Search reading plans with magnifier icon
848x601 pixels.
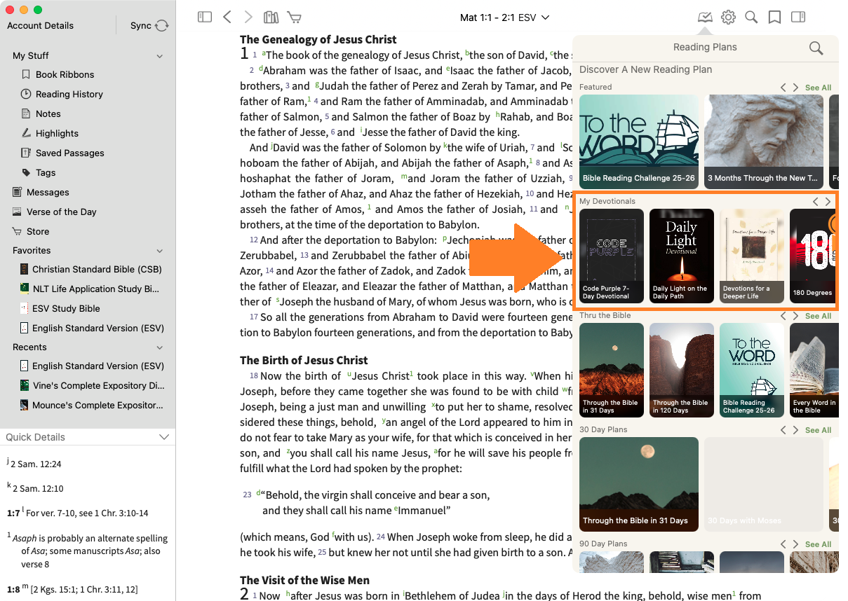tap(816, 48)
